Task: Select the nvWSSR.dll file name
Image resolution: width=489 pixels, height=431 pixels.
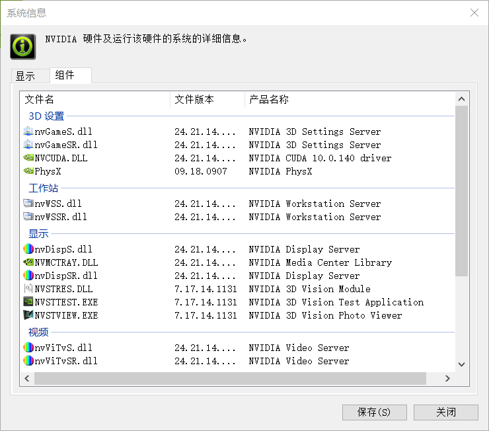Action: tap(61, 217)
